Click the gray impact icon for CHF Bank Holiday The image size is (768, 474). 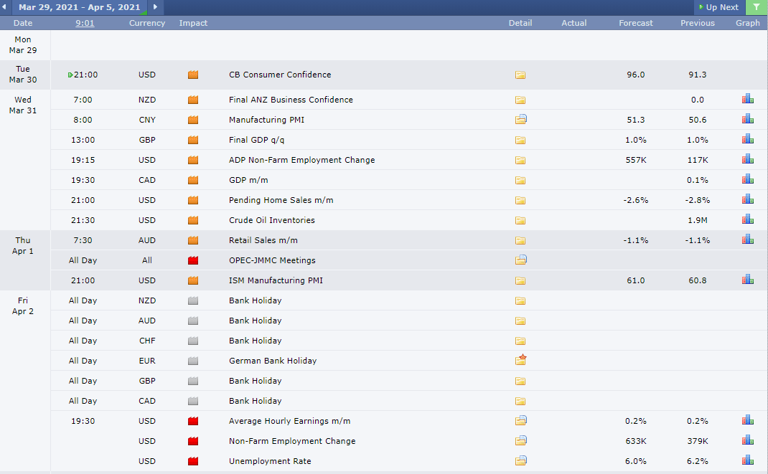point(193,341)
